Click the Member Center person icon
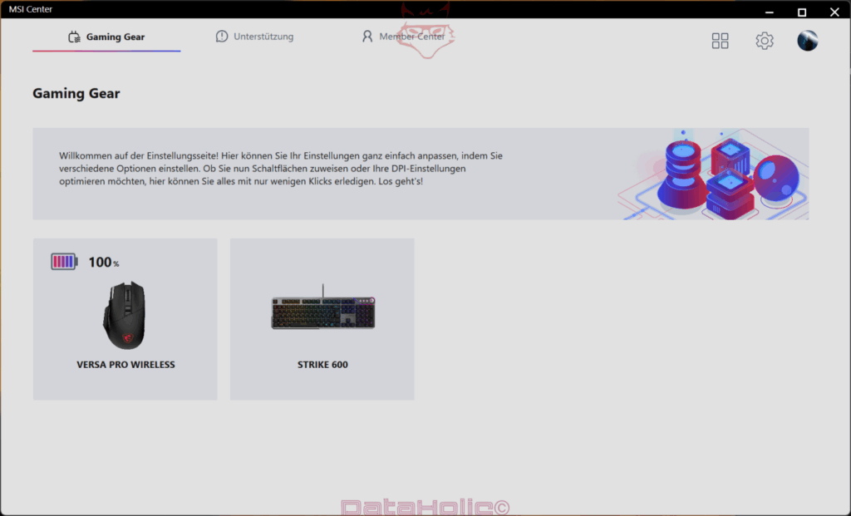This screenshot has height=516, width=851. click(x=367, y=37)
